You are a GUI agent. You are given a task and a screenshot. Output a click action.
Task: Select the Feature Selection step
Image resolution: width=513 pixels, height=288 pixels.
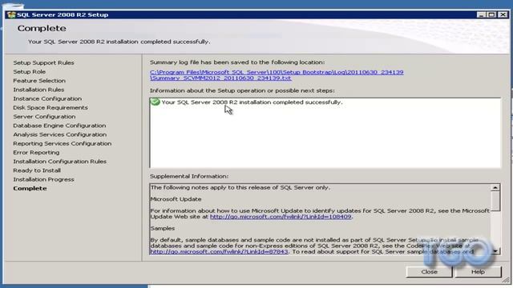click(x=39, y=81)
